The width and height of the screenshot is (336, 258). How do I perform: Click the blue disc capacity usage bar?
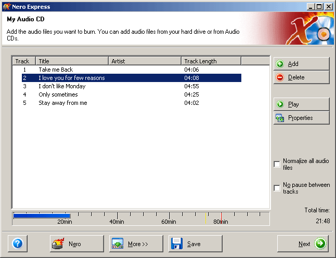pos(42,216)
